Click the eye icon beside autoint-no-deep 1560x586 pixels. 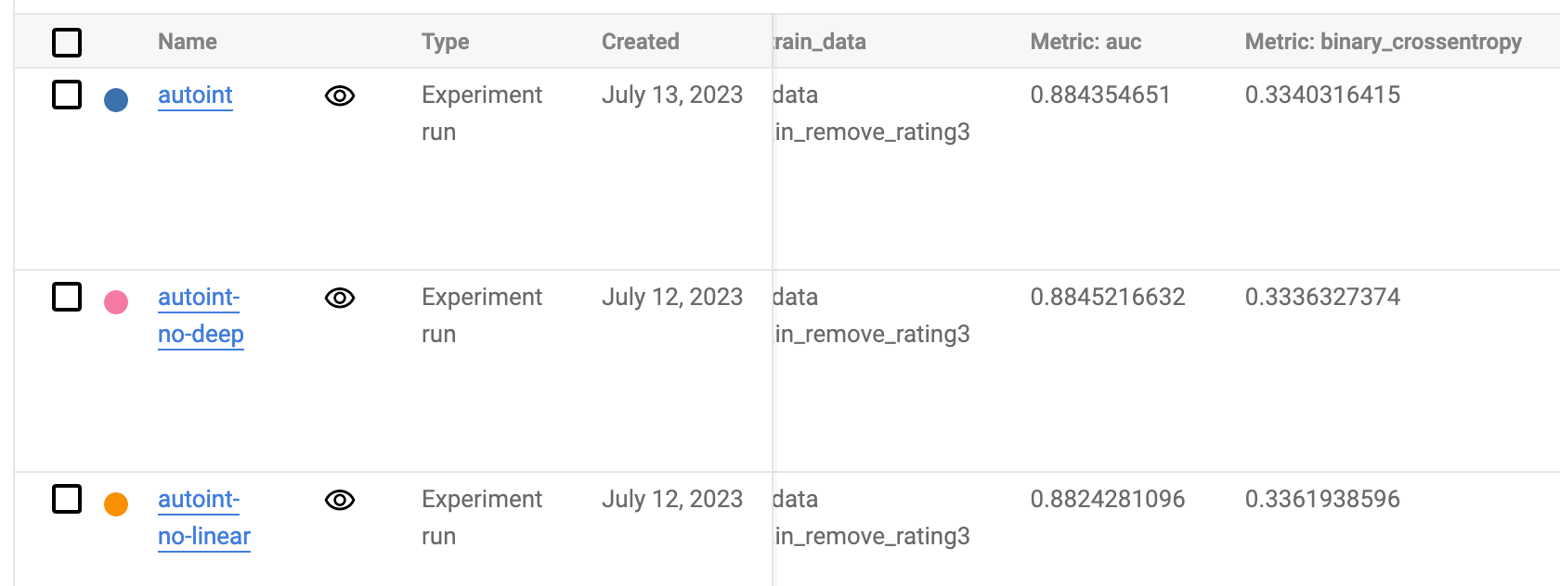(340, 297)
